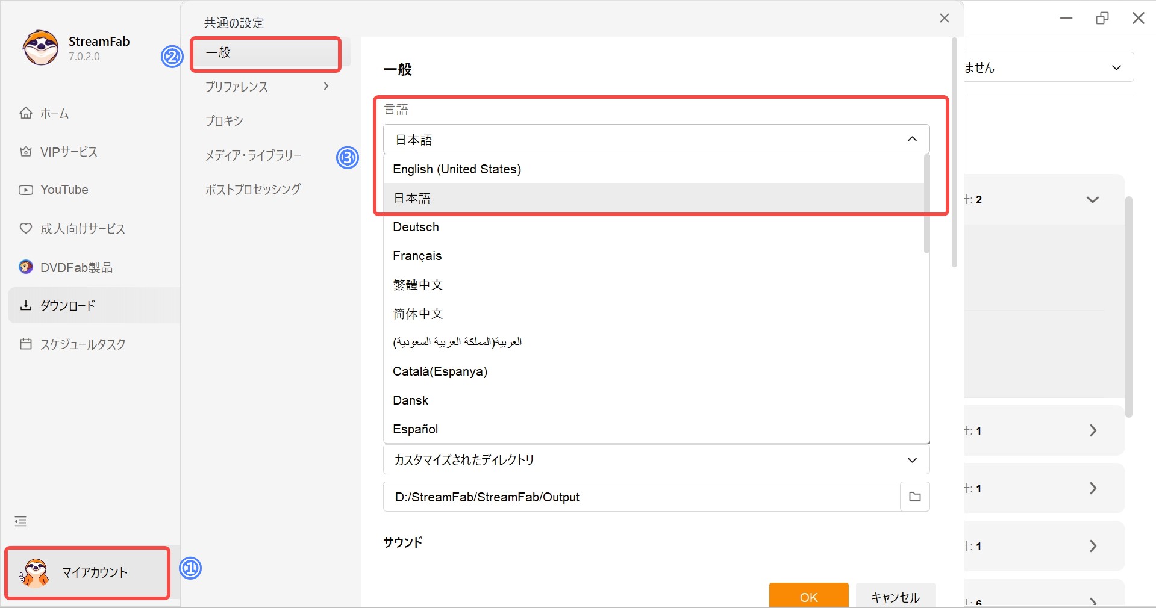
Task: Collapse the row showing count 2
Action: coord(1092,199)
